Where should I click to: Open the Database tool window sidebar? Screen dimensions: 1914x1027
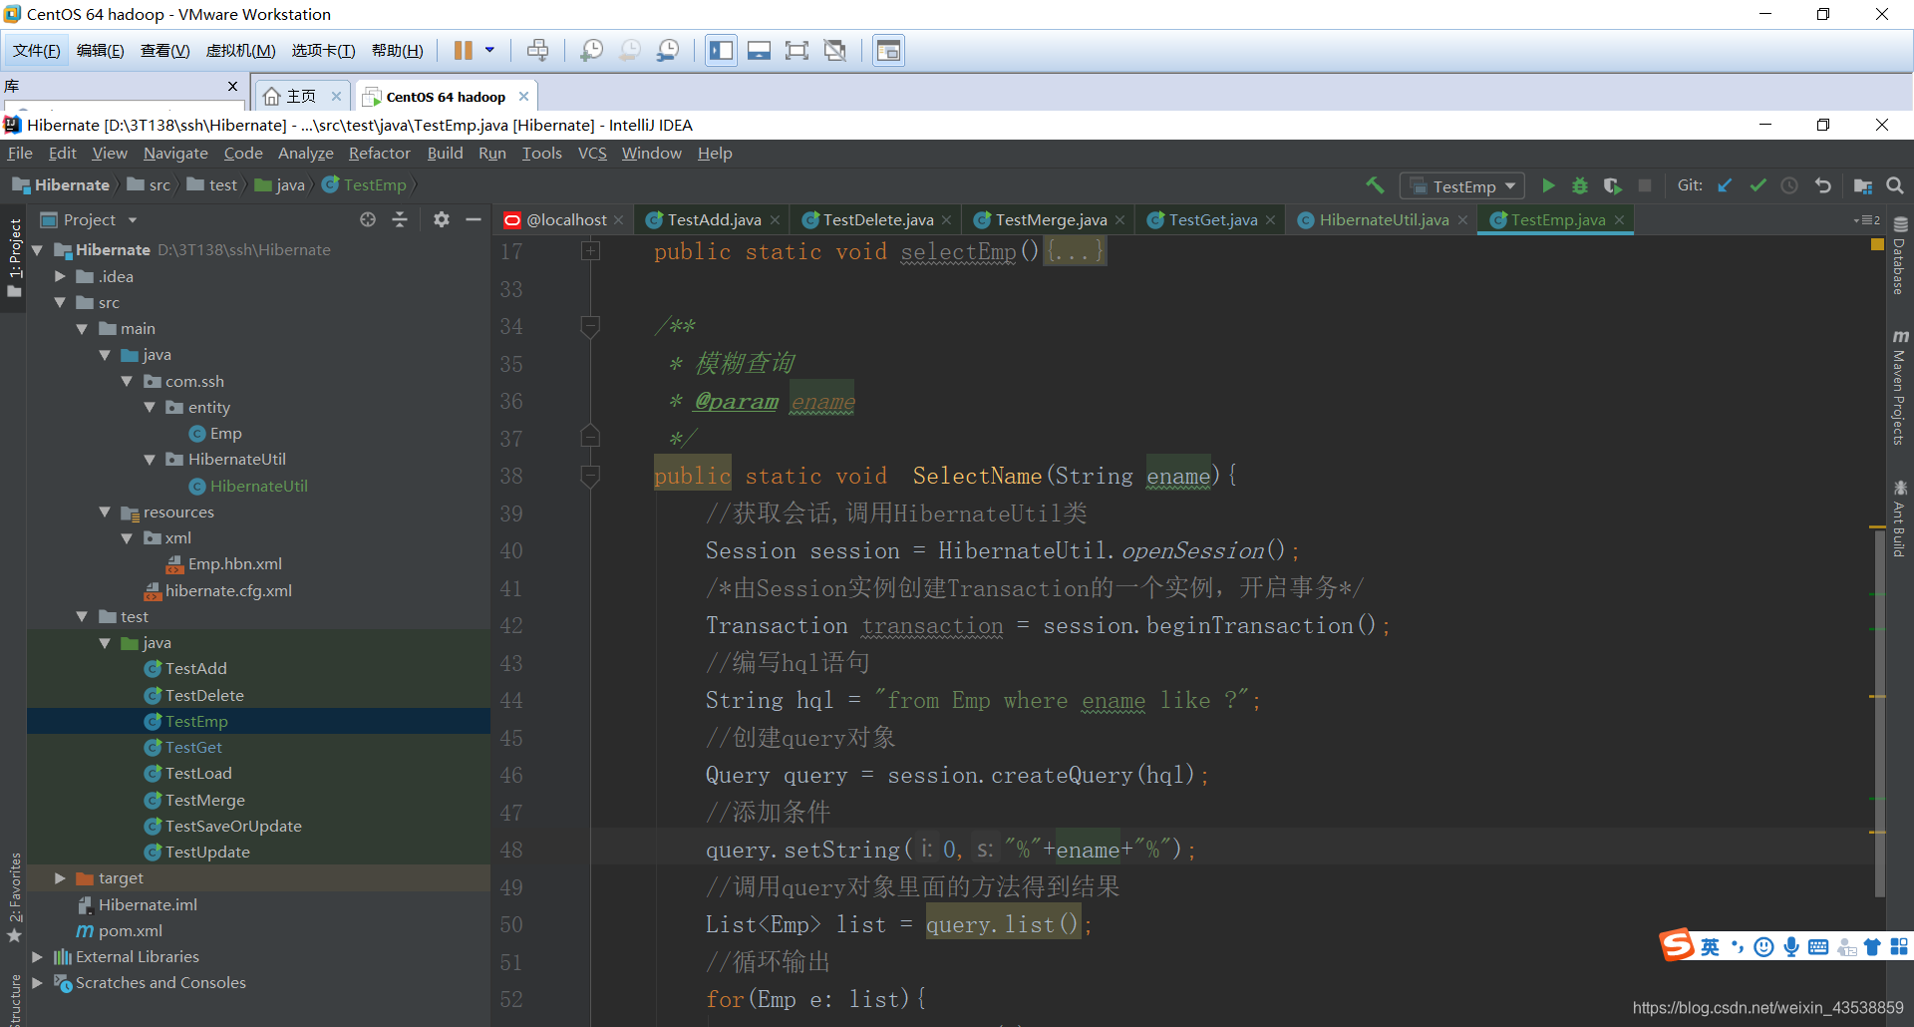(x=1900, y=256)
